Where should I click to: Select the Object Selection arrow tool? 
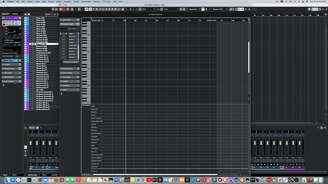[90, 9]
